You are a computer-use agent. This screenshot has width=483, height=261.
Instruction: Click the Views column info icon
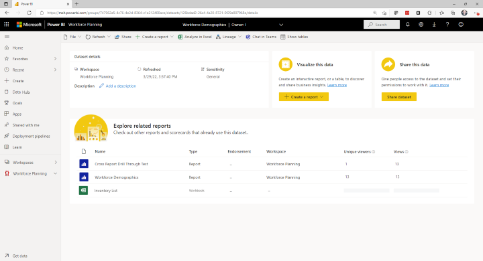tap(407, 152)
